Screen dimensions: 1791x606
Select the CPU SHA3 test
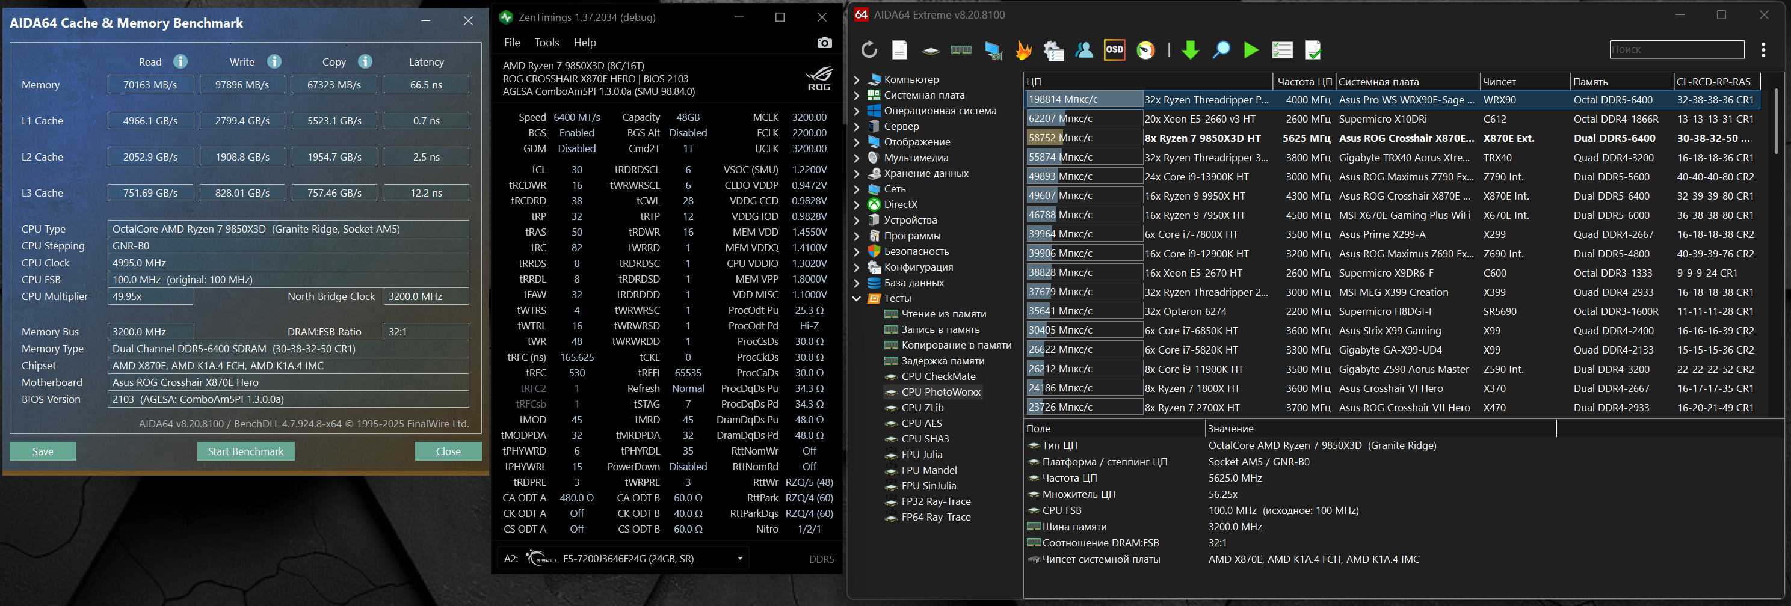point(925,439)
